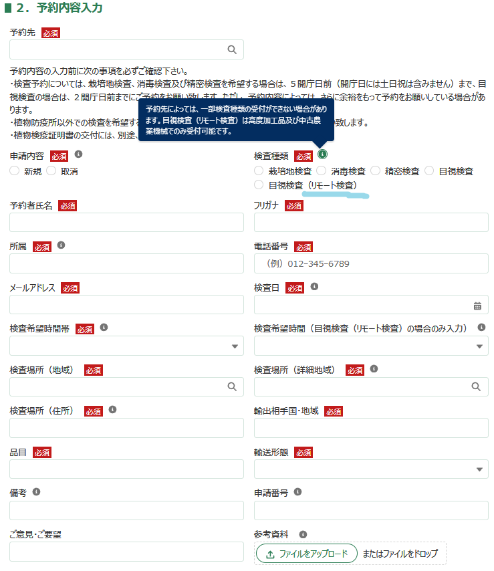Click the search icon in 予約先 field
Screen dimensions: 494x571
(x=232, y=49)
